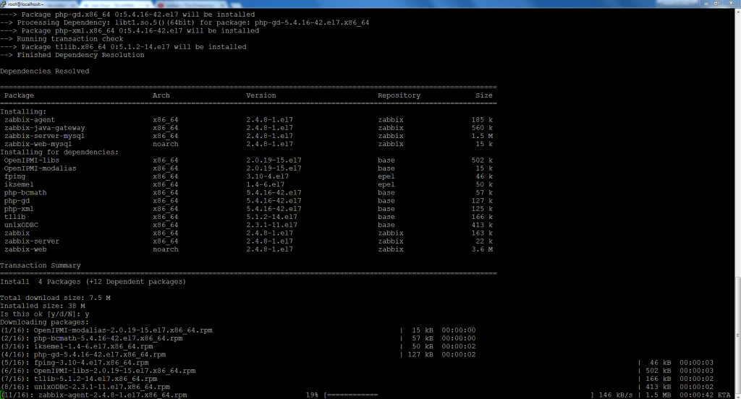Click the 'Downloading packages:' line

pyautogui.click(x=44, y=322)
